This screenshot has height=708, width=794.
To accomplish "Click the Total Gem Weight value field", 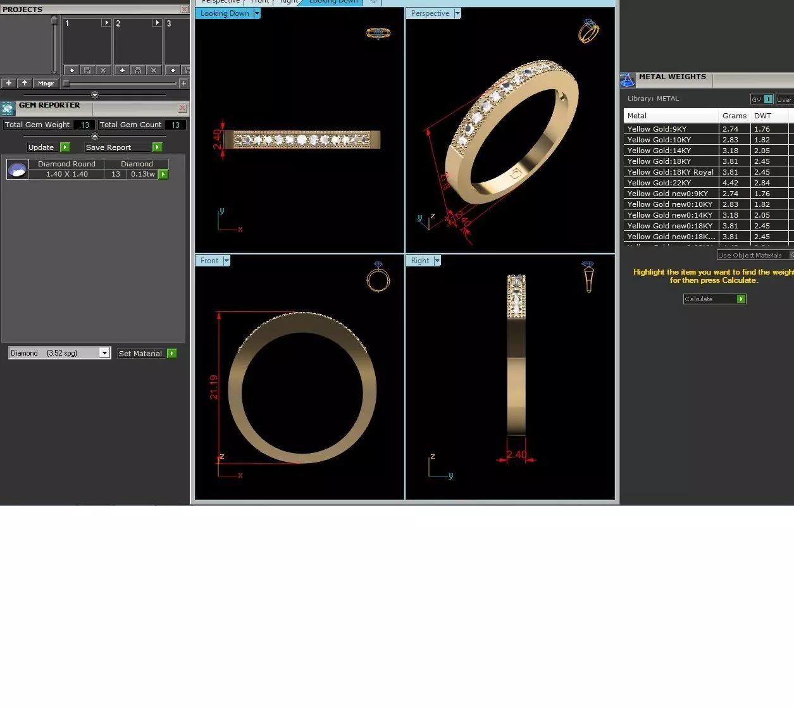I will coord(84,125).
